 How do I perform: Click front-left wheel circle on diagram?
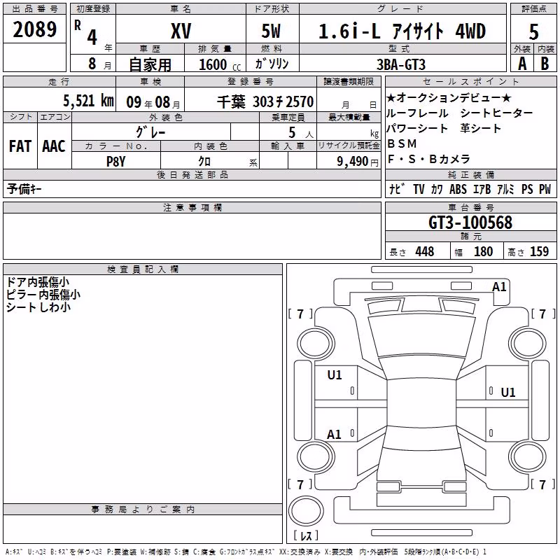click(x=316, y=344)
